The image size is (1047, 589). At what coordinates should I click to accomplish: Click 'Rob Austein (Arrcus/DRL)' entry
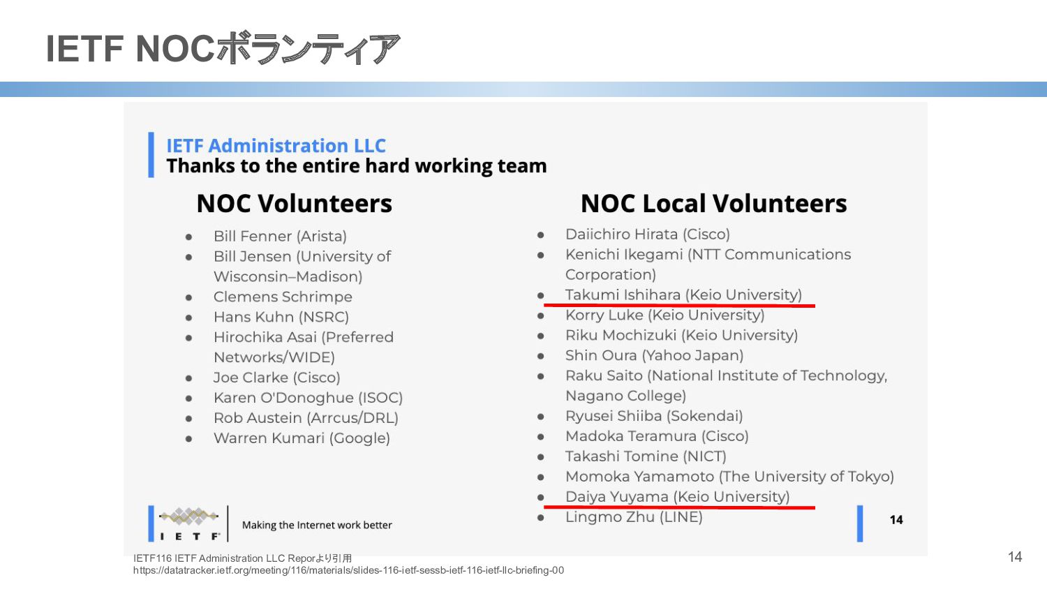pos(306,419)
